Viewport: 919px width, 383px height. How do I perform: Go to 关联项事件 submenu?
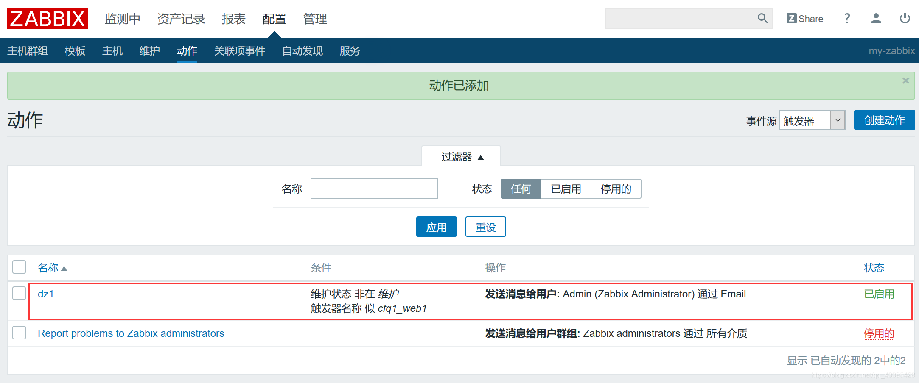[x=240, y=51]
